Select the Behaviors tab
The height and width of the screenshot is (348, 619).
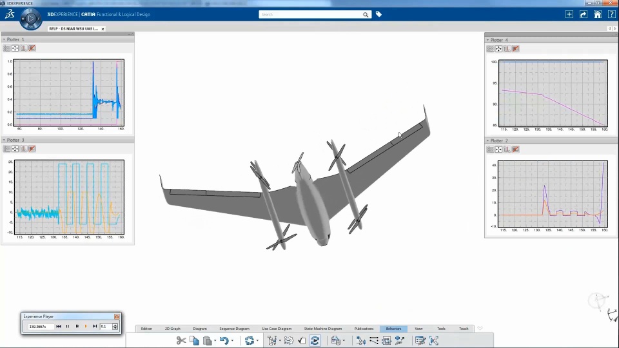[393, 329]
